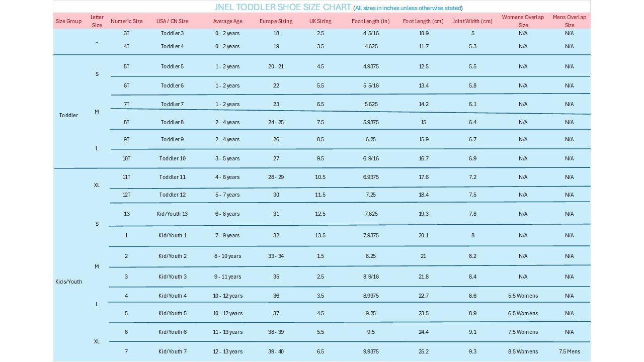Select the 12 - 13 years age cell

(227, 351)
